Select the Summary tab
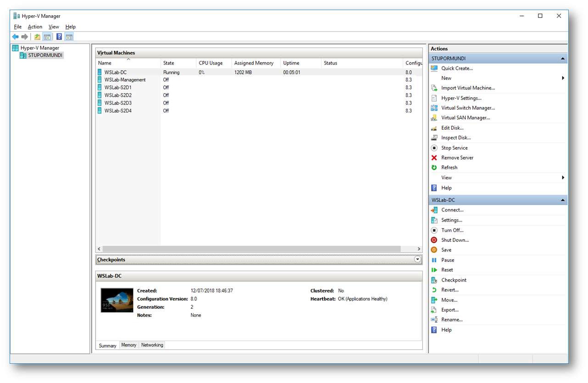Image resolution: width=588 pixels, height=383 pixels. [x=108, y=345]
